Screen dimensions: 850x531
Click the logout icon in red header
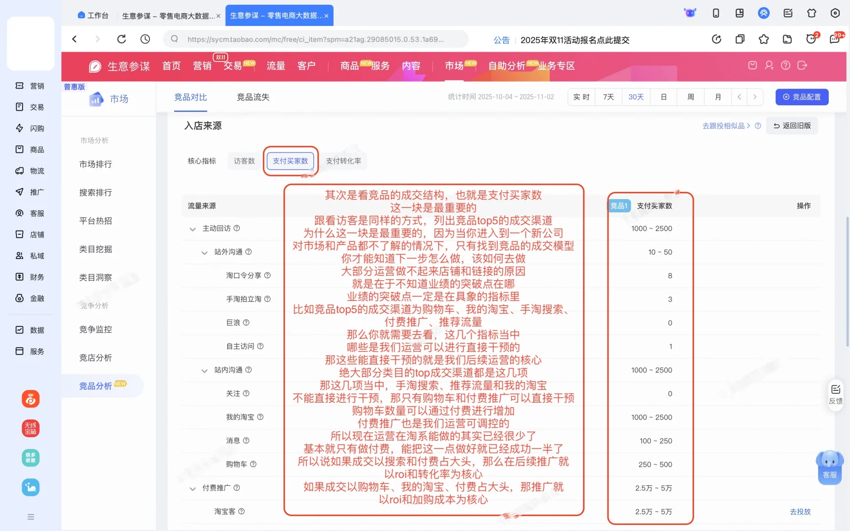point(802,65)
